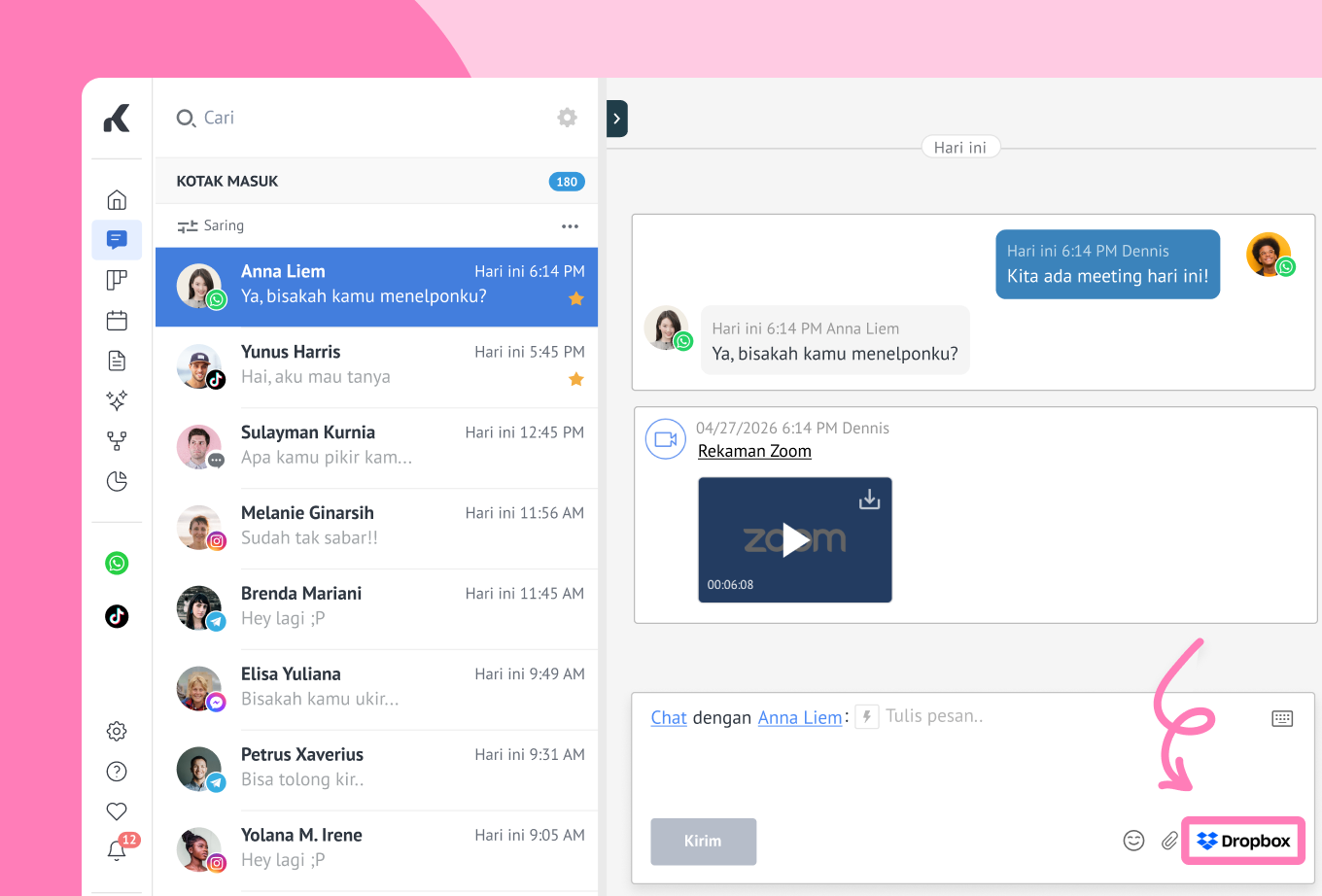Open the Petrus Xaverius conversation
1322x896 pixels.
(376, 768)
